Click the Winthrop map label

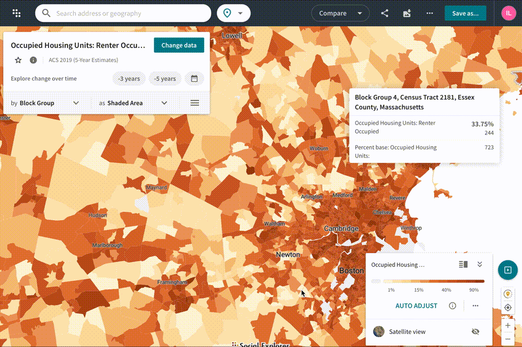coord(411,228)
